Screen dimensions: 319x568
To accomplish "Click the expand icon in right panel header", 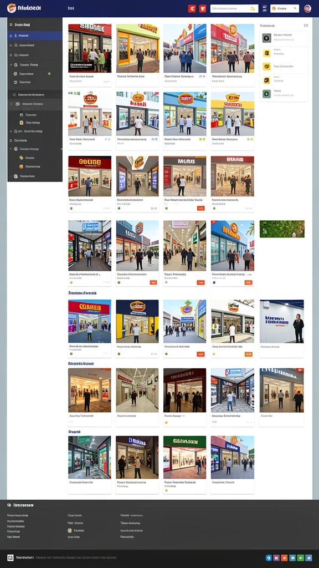I will (x=306, y=26).
